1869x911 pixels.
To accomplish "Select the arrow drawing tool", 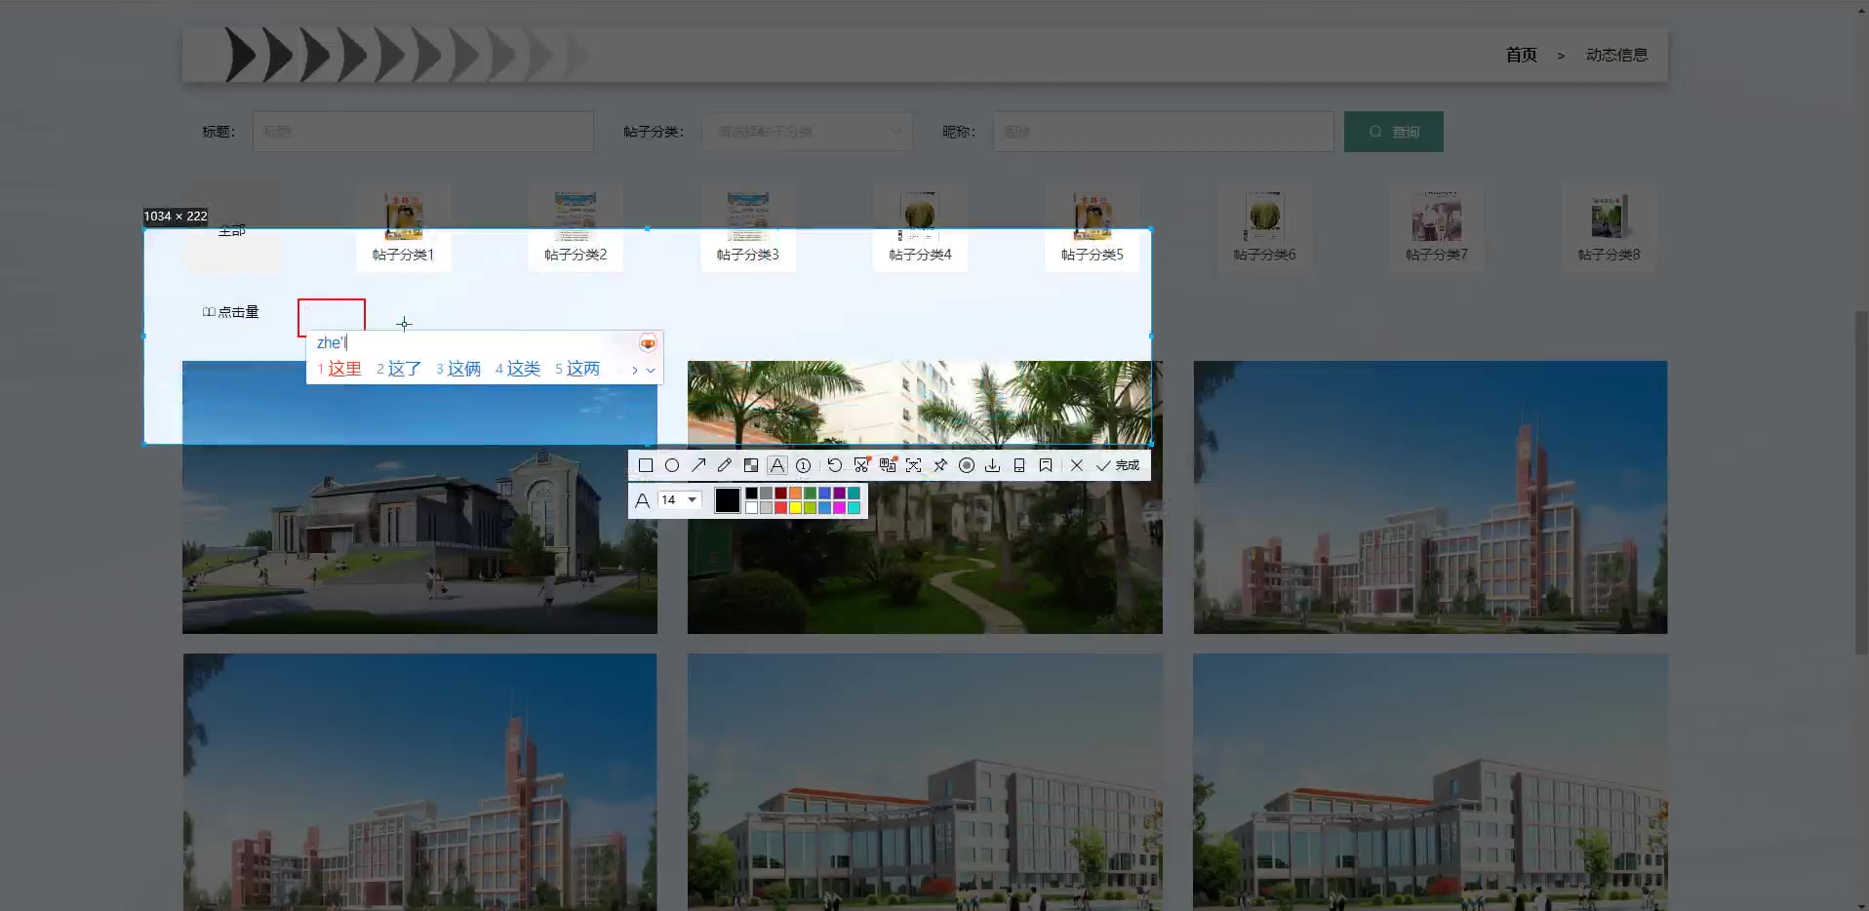I will pos(698,465).
